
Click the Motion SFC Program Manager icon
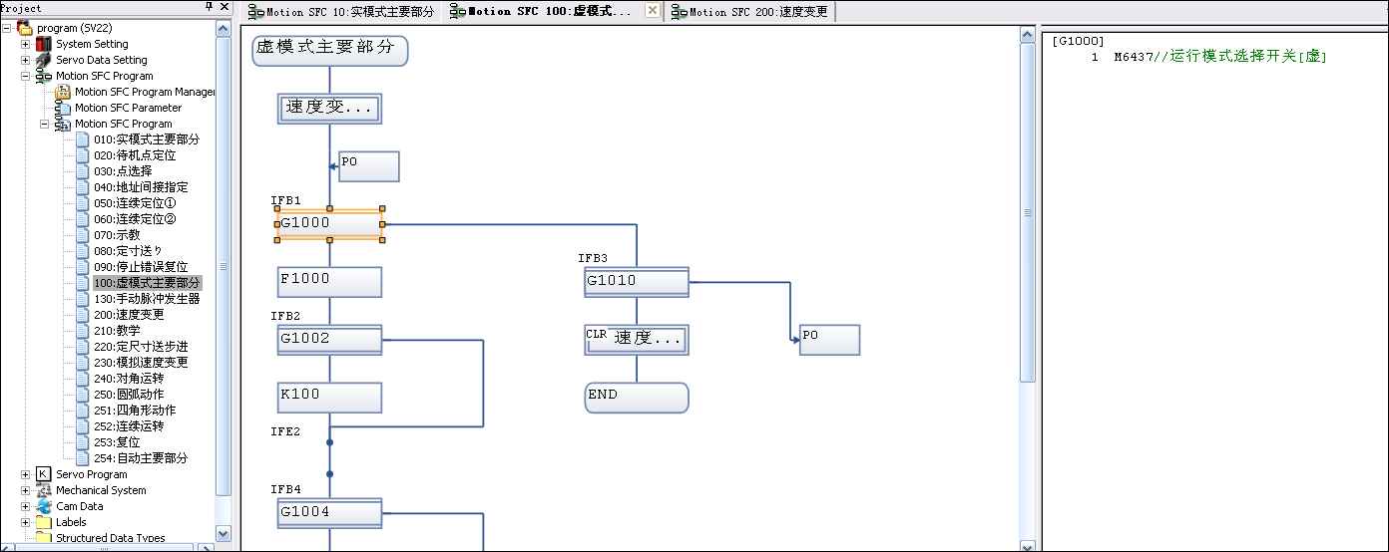(62, 92)
